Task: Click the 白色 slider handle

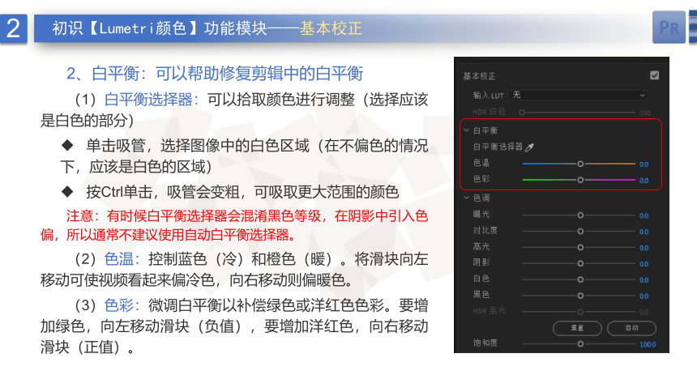Action: [580, 279]
